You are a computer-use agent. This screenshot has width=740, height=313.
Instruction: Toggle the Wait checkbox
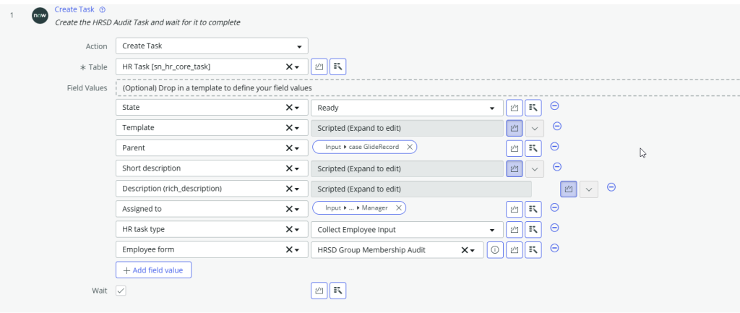121,291
